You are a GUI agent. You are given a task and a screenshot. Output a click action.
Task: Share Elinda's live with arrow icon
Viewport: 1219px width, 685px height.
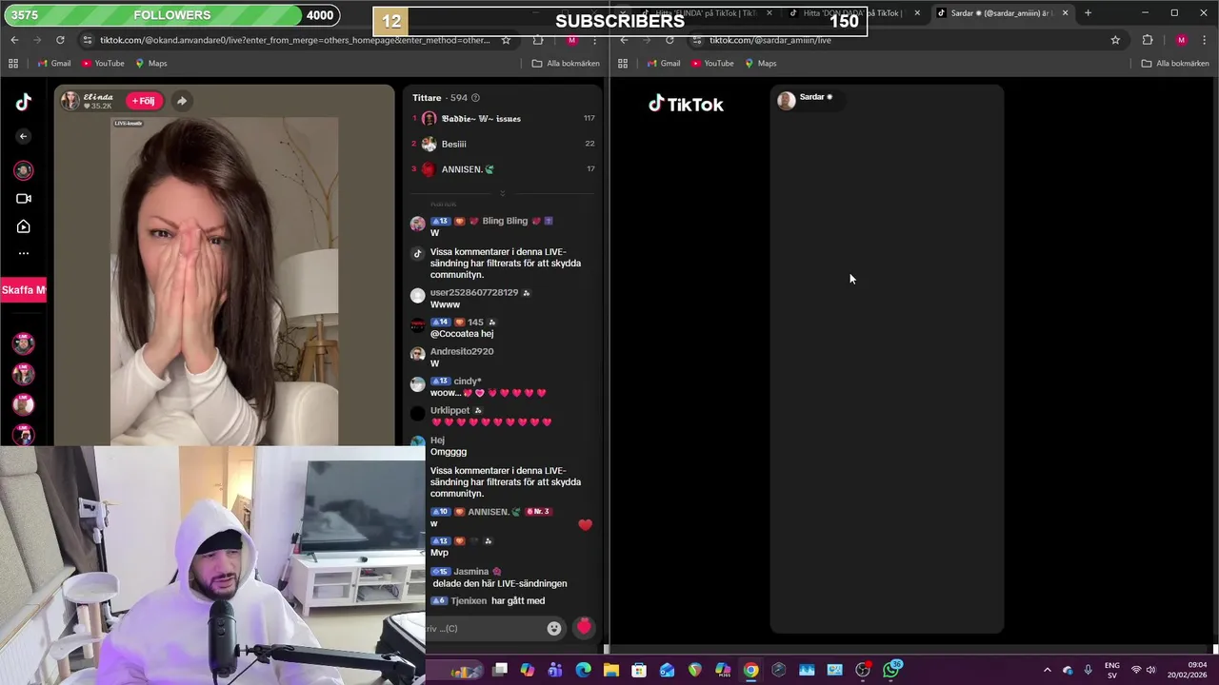tap(181, 101)
